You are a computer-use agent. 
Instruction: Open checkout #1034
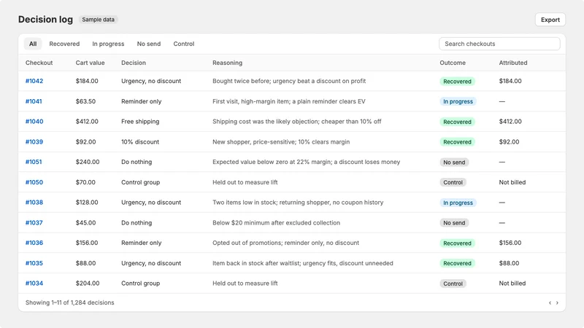click(x=34, y=284)
